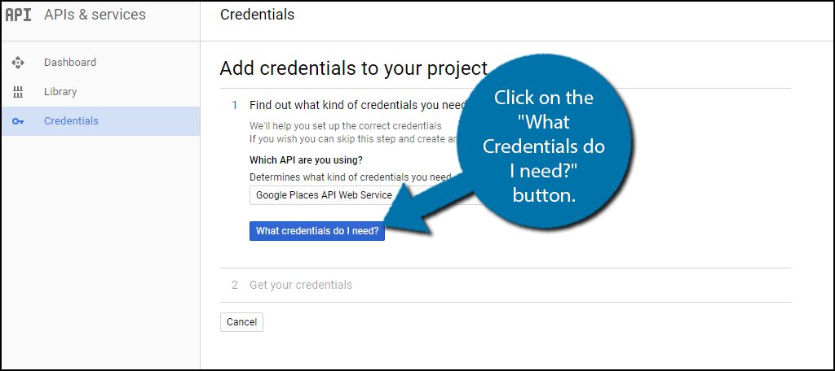The image size is (835, 371).
Task: Click the What credentials do I need? button
Action: click(317, 231)
